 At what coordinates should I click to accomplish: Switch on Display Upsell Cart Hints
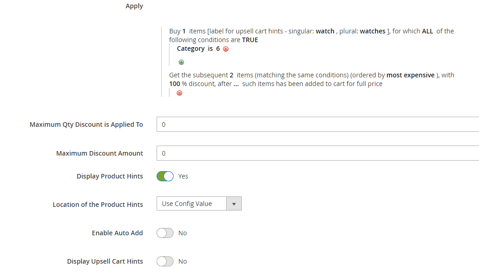pyautogui.click(x=165, y=261)
